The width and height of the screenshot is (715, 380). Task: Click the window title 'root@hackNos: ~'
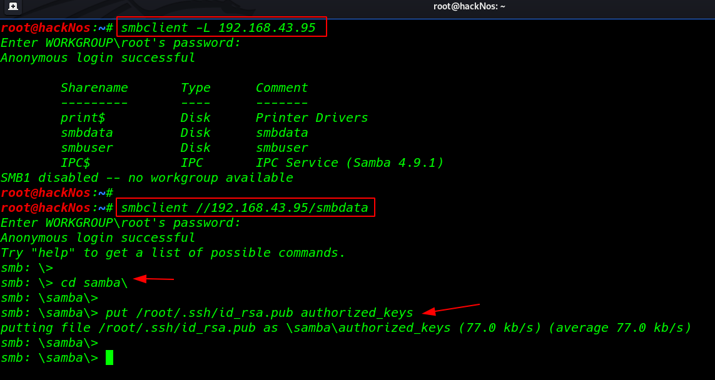pyautogui.click(x=469, y=6)
